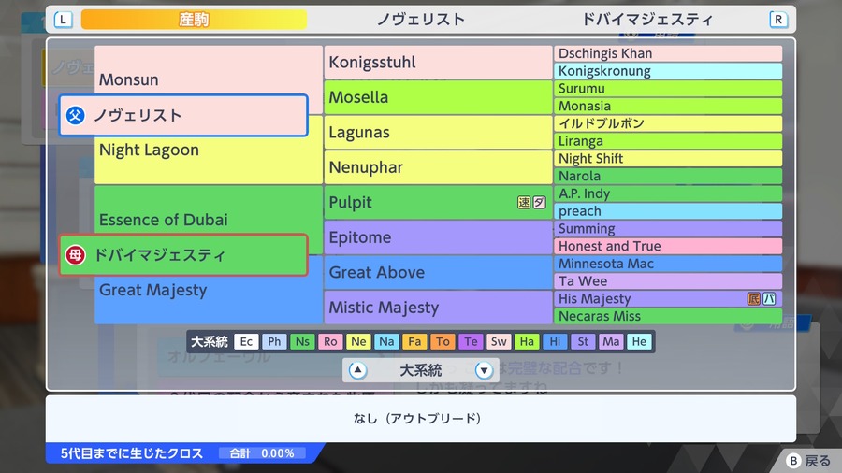This screenshot has height=473, width=842.
Task: Click the Night Shift ancestor row
Action: coord(668,159)
